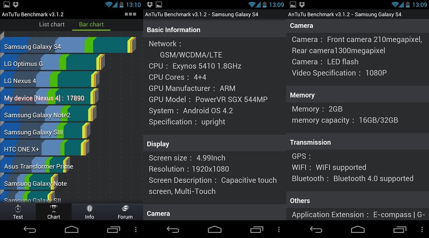This screenshot has height=238, width=429.
Task: Tap the Samsung Galaxy Note2 bar
Action: [48, 114]
